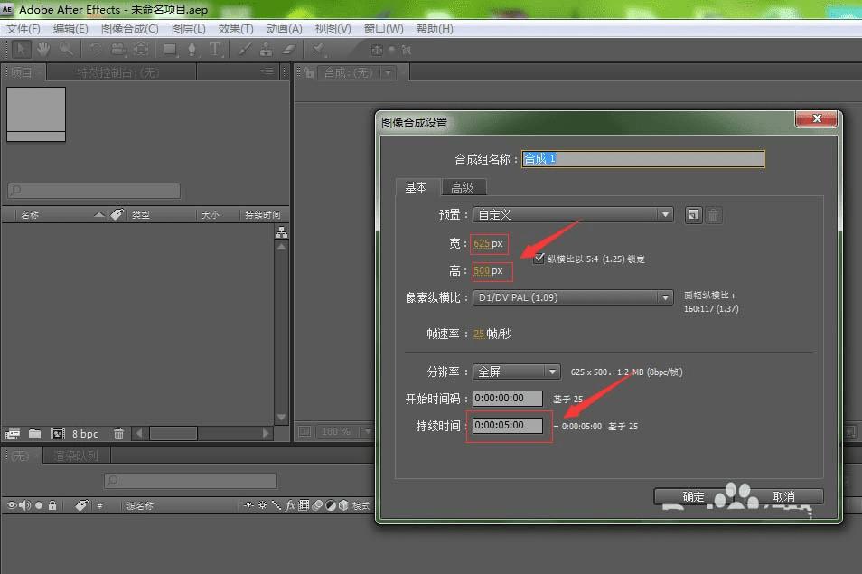
Task: Select the Hand tool
Action: tap(42, 50)
